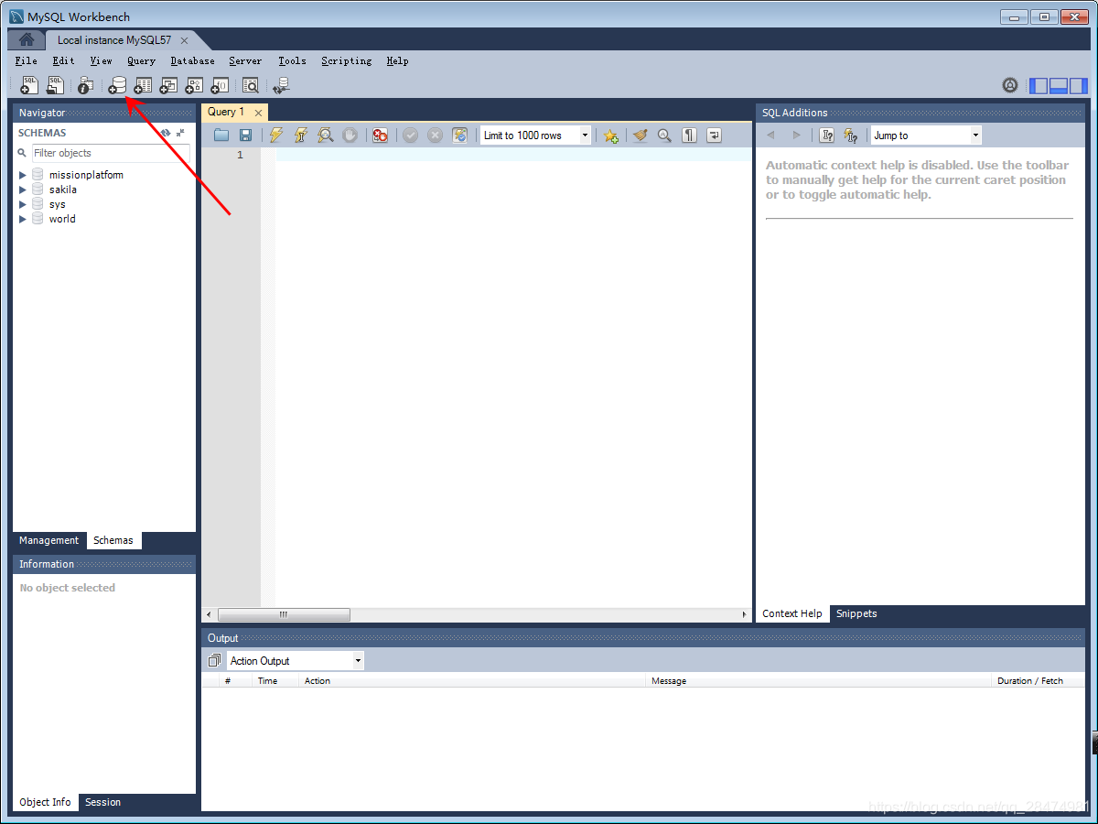Toggle left sidebar panel visibility
1098x824 pixels.
click(x=1039, y=85)
